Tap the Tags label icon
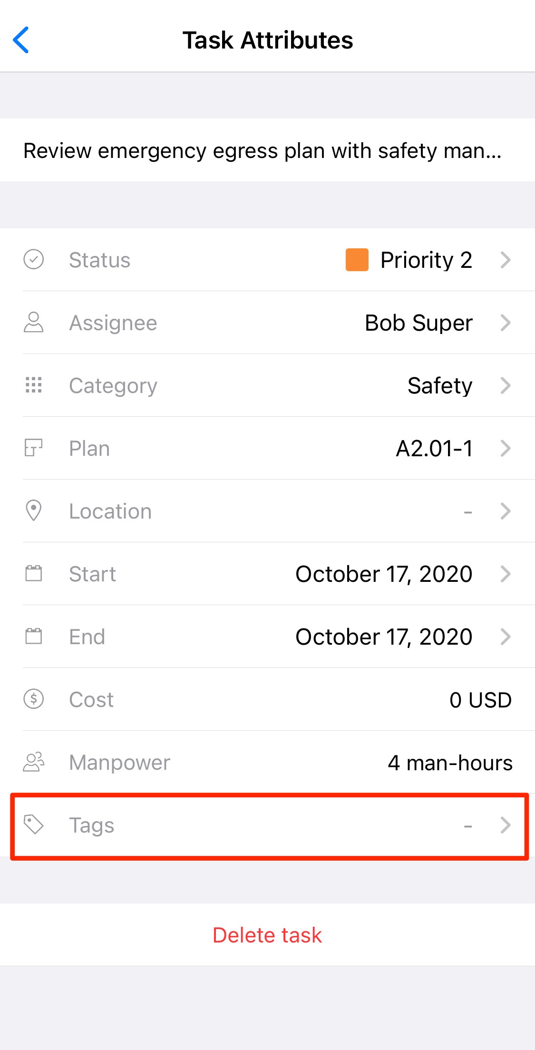This screenshot has height=1050, width=535. click(x=34, y=824)
